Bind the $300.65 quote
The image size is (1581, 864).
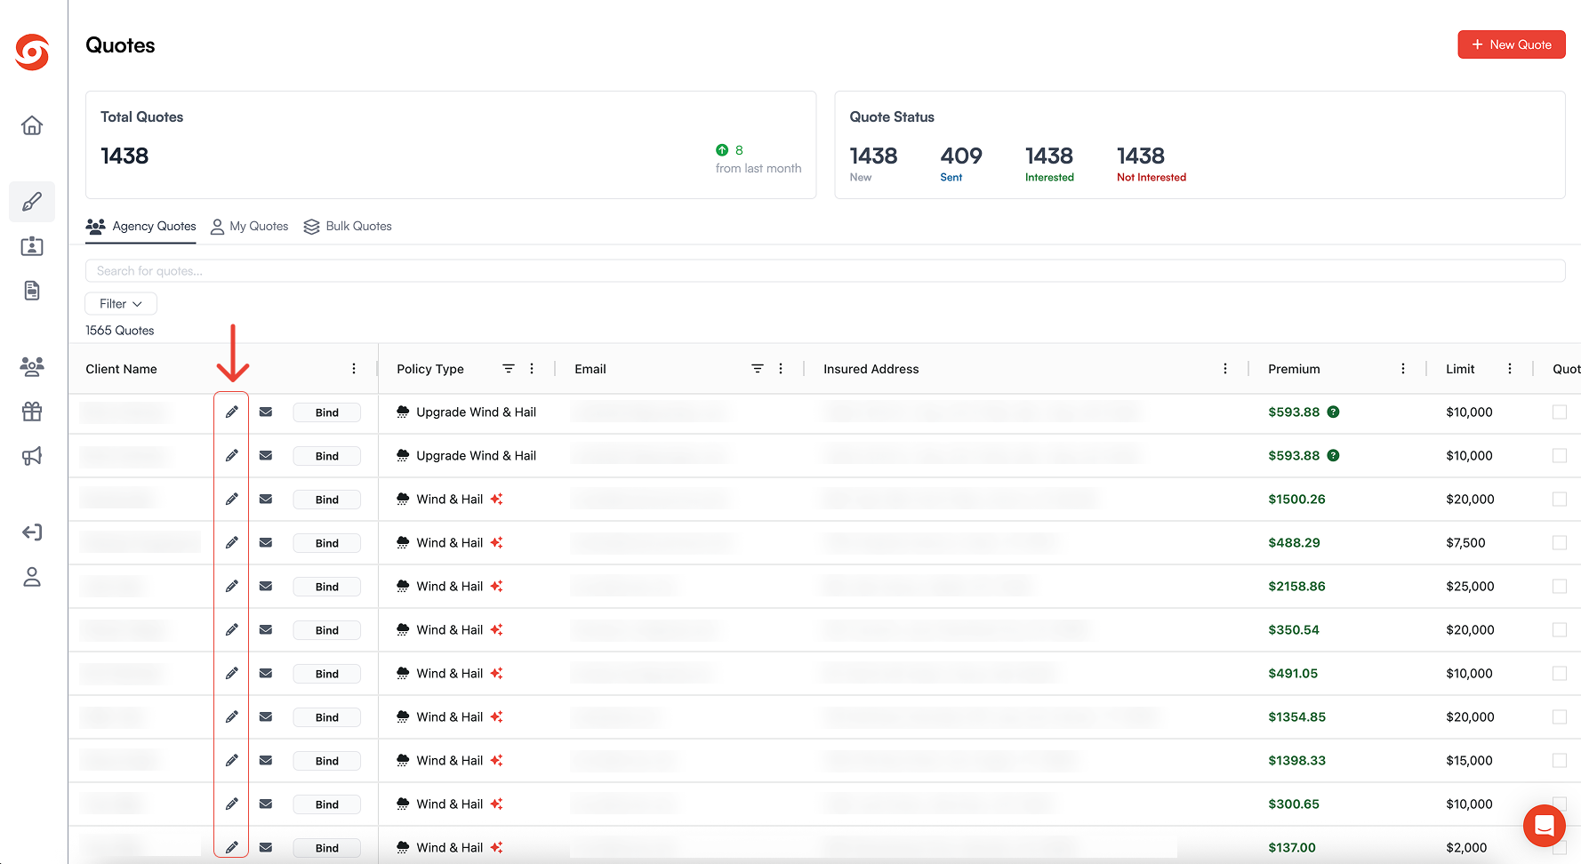[x=326, y=804]
